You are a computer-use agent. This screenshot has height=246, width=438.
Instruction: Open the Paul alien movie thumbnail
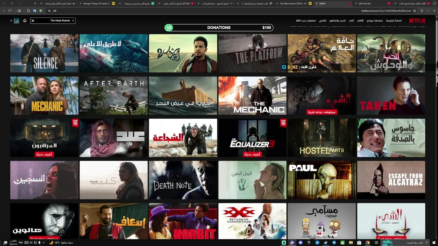click(x=322, y=180)
